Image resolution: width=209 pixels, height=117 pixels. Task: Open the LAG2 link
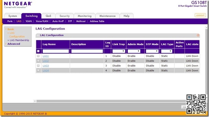pyautogui.click(x=45, y=61)
